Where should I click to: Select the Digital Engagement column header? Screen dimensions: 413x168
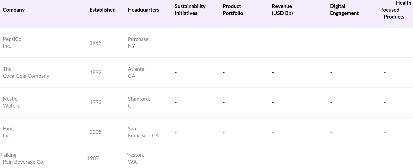click(344, 10)
